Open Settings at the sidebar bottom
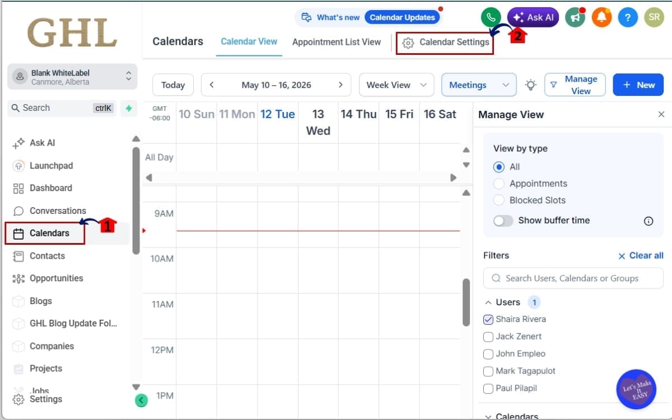This screenshot has width=672, height=420. tap(38, 399)
